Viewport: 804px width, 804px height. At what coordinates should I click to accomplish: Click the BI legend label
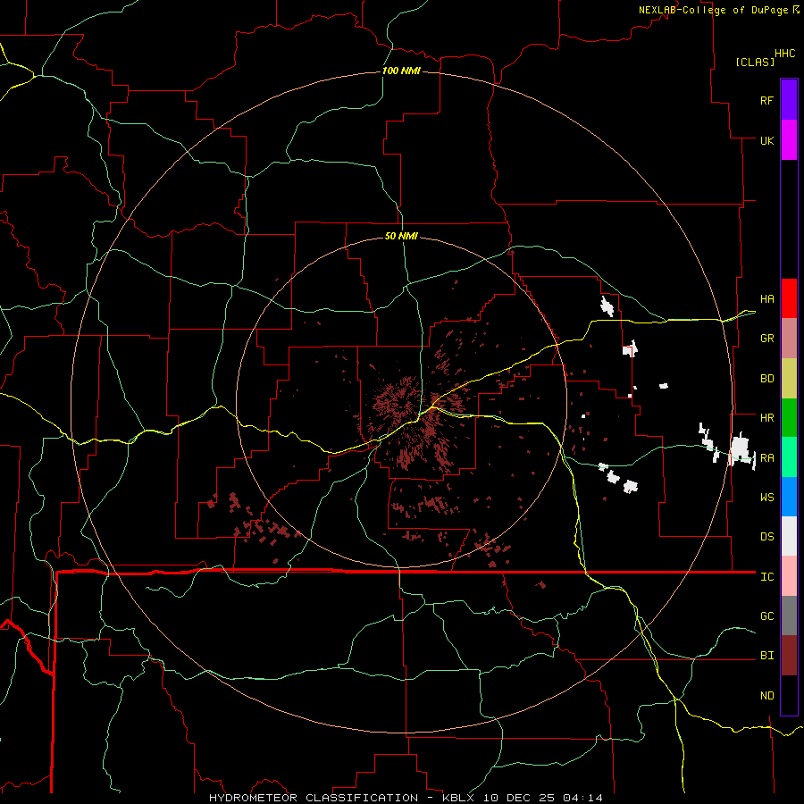766,656
